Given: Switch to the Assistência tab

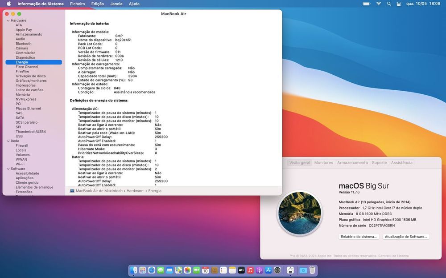Looking at the screenshot, I should pyautogui.click(x=401, y=162).
